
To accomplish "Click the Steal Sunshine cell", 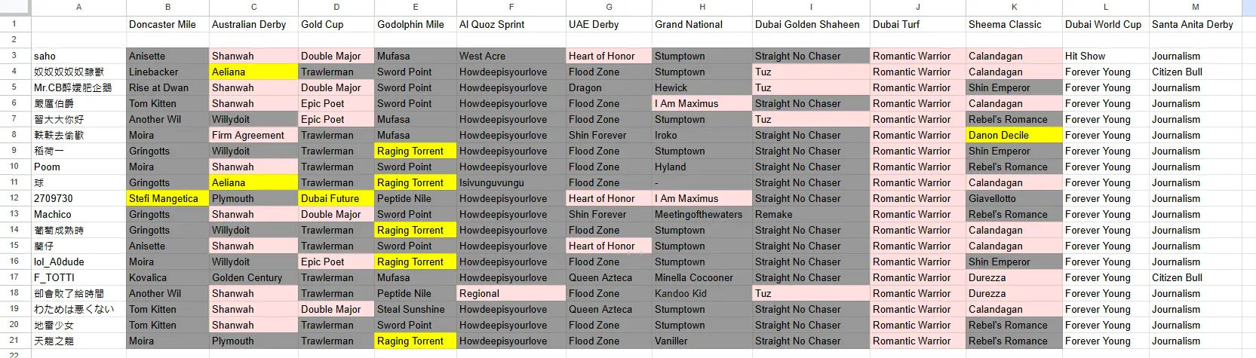I will 415,309.
